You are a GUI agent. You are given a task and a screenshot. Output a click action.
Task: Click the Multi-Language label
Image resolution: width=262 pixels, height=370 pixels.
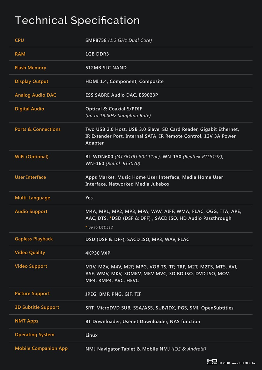32,198
